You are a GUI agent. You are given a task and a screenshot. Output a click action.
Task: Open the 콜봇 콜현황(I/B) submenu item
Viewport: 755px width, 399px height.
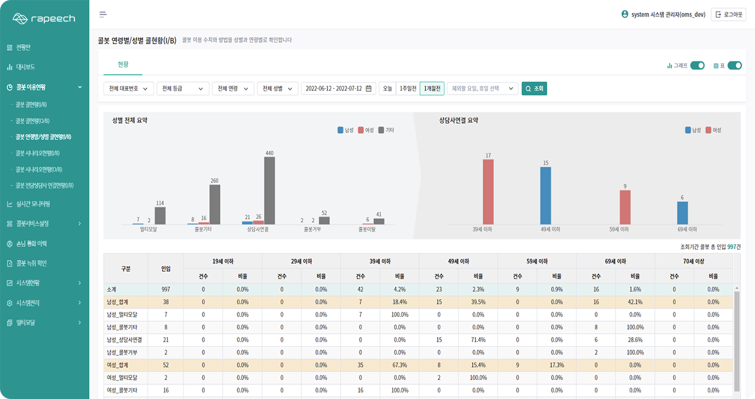click(31, 105)
